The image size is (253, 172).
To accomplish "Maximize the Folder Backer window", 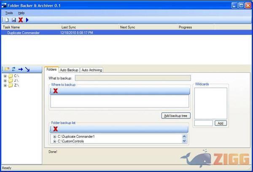I will pyautogui.click(x=241, y=5).
